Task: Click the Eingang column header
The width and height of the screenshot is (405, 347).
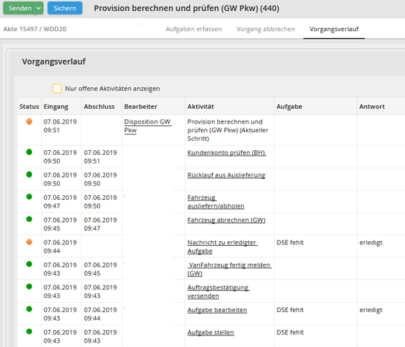Action: 56,107
